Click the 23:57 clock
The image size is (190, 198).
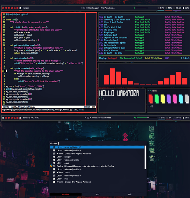pos(177,8)
